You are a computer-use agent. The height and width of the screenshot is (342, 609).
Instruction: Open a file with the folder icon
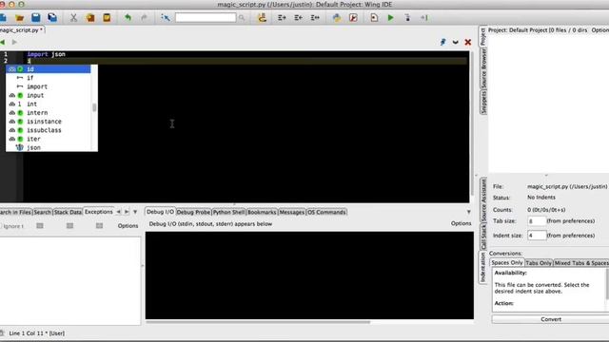pos(19,18)
